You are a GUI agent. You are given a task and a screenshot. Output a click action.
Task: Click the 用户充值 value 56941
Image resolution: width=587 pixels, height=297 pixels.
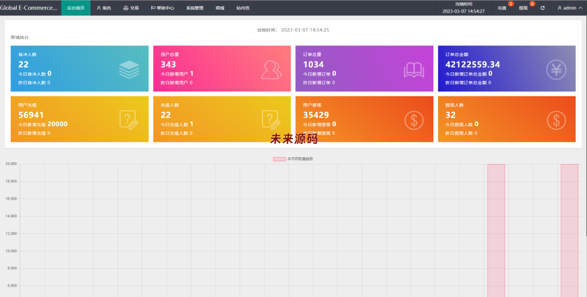[x=31, y=115]
